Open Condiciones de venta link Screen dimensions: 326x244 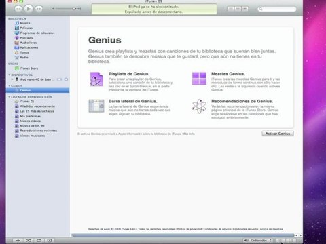[246, 229]
